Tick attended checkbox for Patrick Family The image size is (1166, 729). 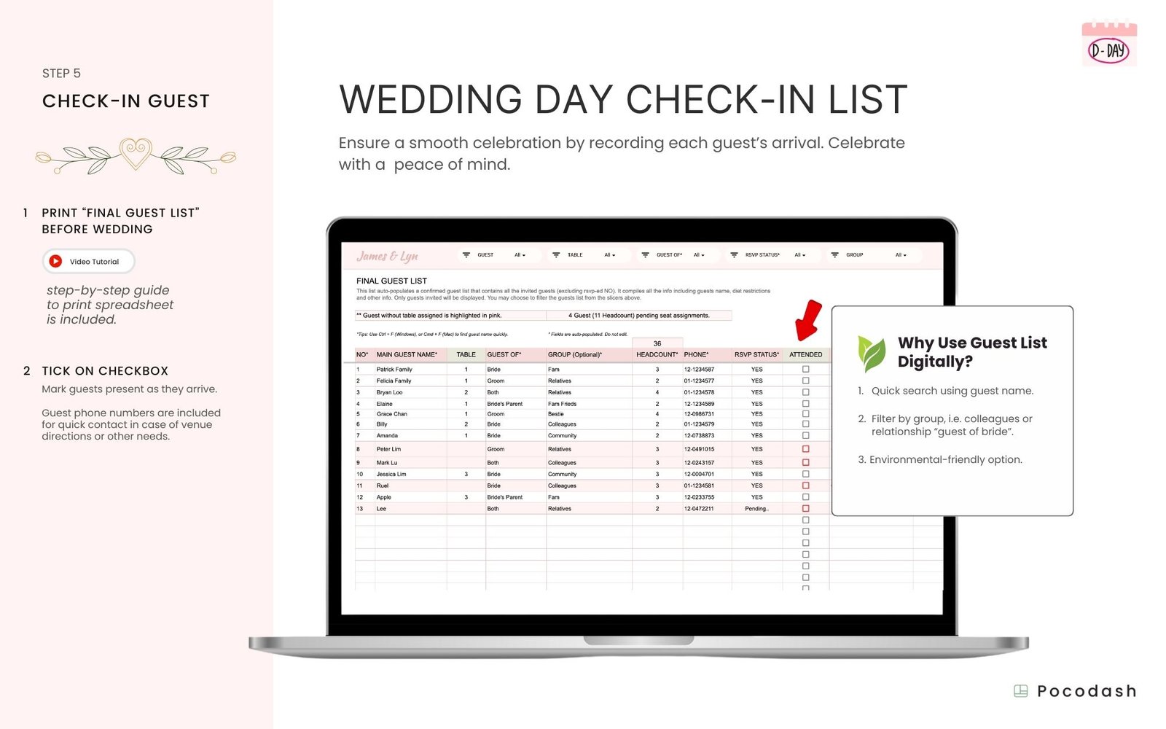(805, 370)
